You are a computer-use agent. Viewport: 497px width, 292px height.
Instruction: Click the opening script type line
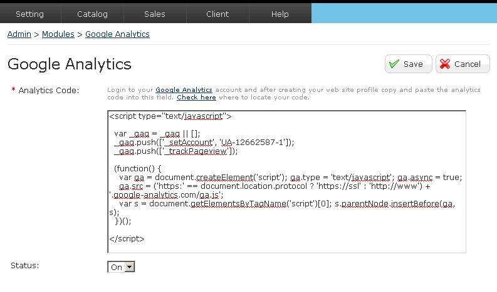tap(170, 116)
